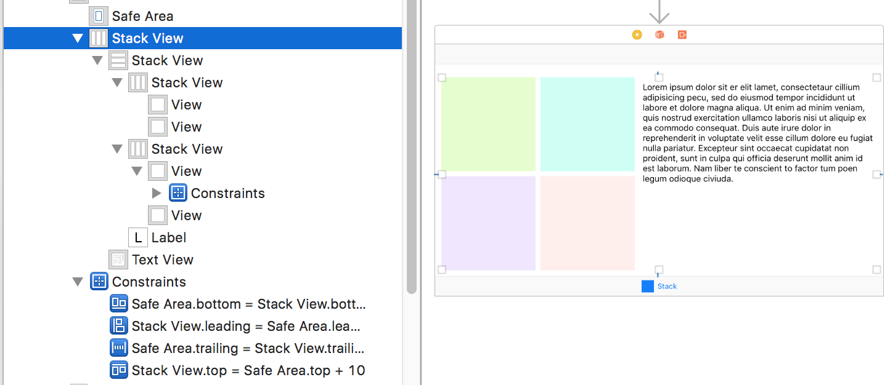Click the Safe Area.bottom constraint icon
The width and height of the screenshot is (890, 385).
(118, 304)
